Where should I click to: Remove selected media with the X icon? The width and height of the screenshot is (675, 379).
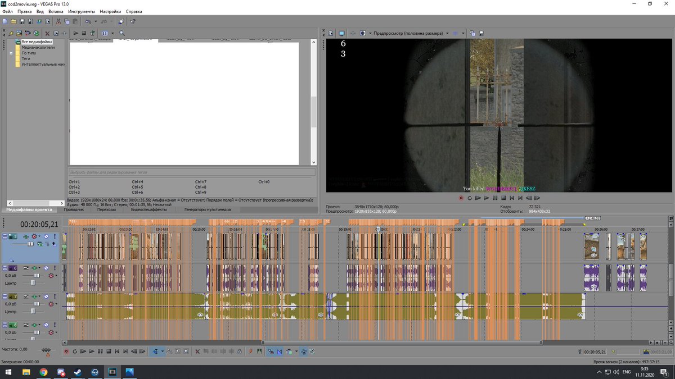pyautogui.click(x=47, y=33)
